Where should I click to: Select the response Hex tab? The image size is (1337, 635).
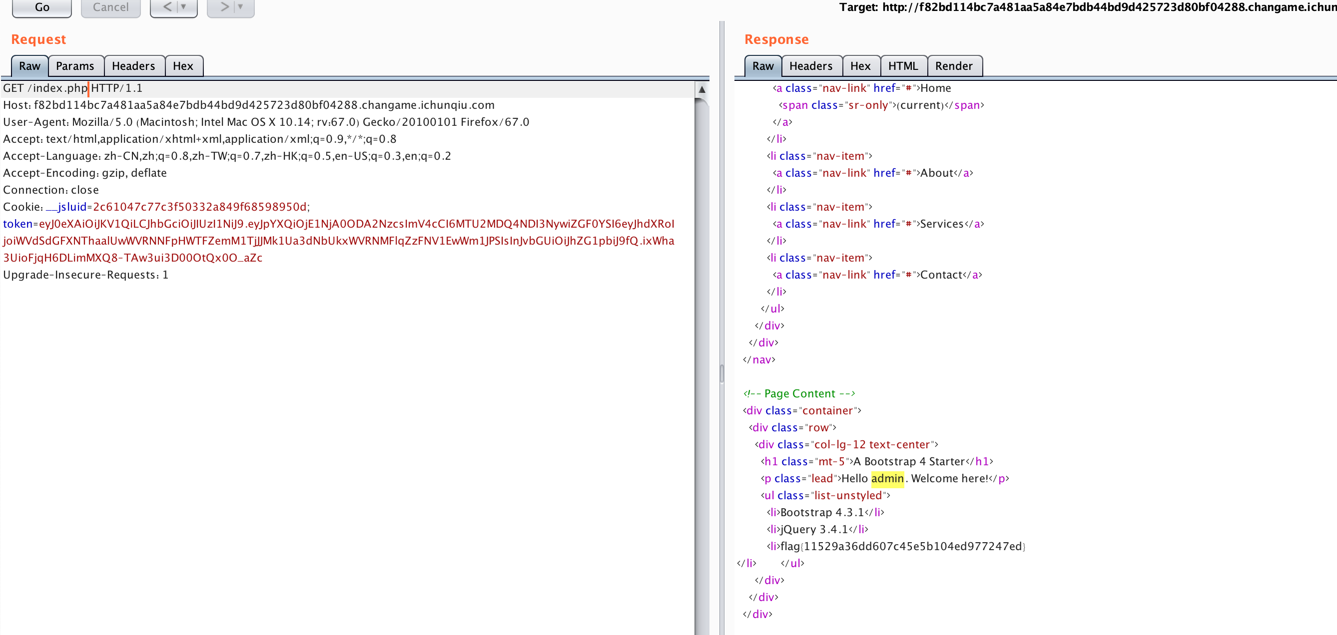(x=860, y=66)
